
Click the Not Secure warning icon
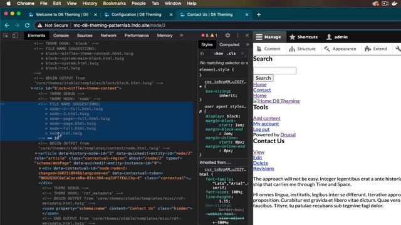click(x=39, y=25)
